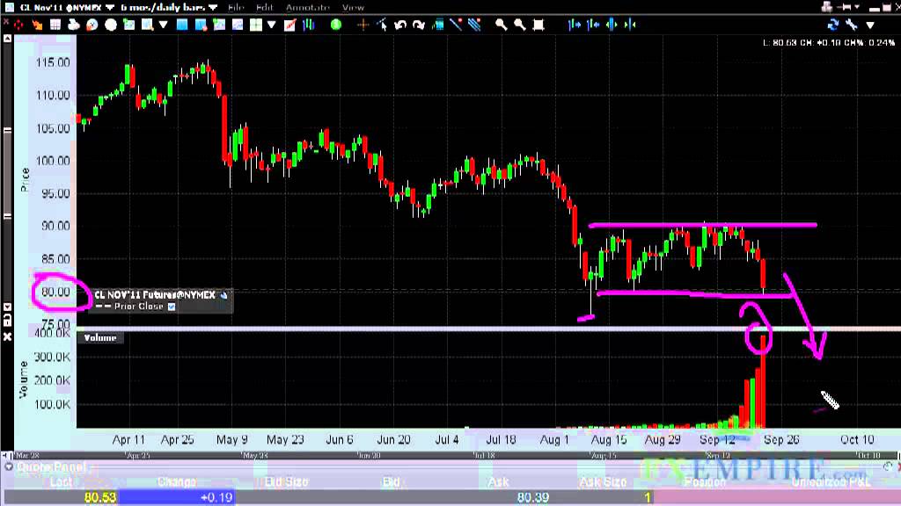Click the blue square icon with red badge
Viewport: 901px width, 506px height.
(x=201, y=25)
